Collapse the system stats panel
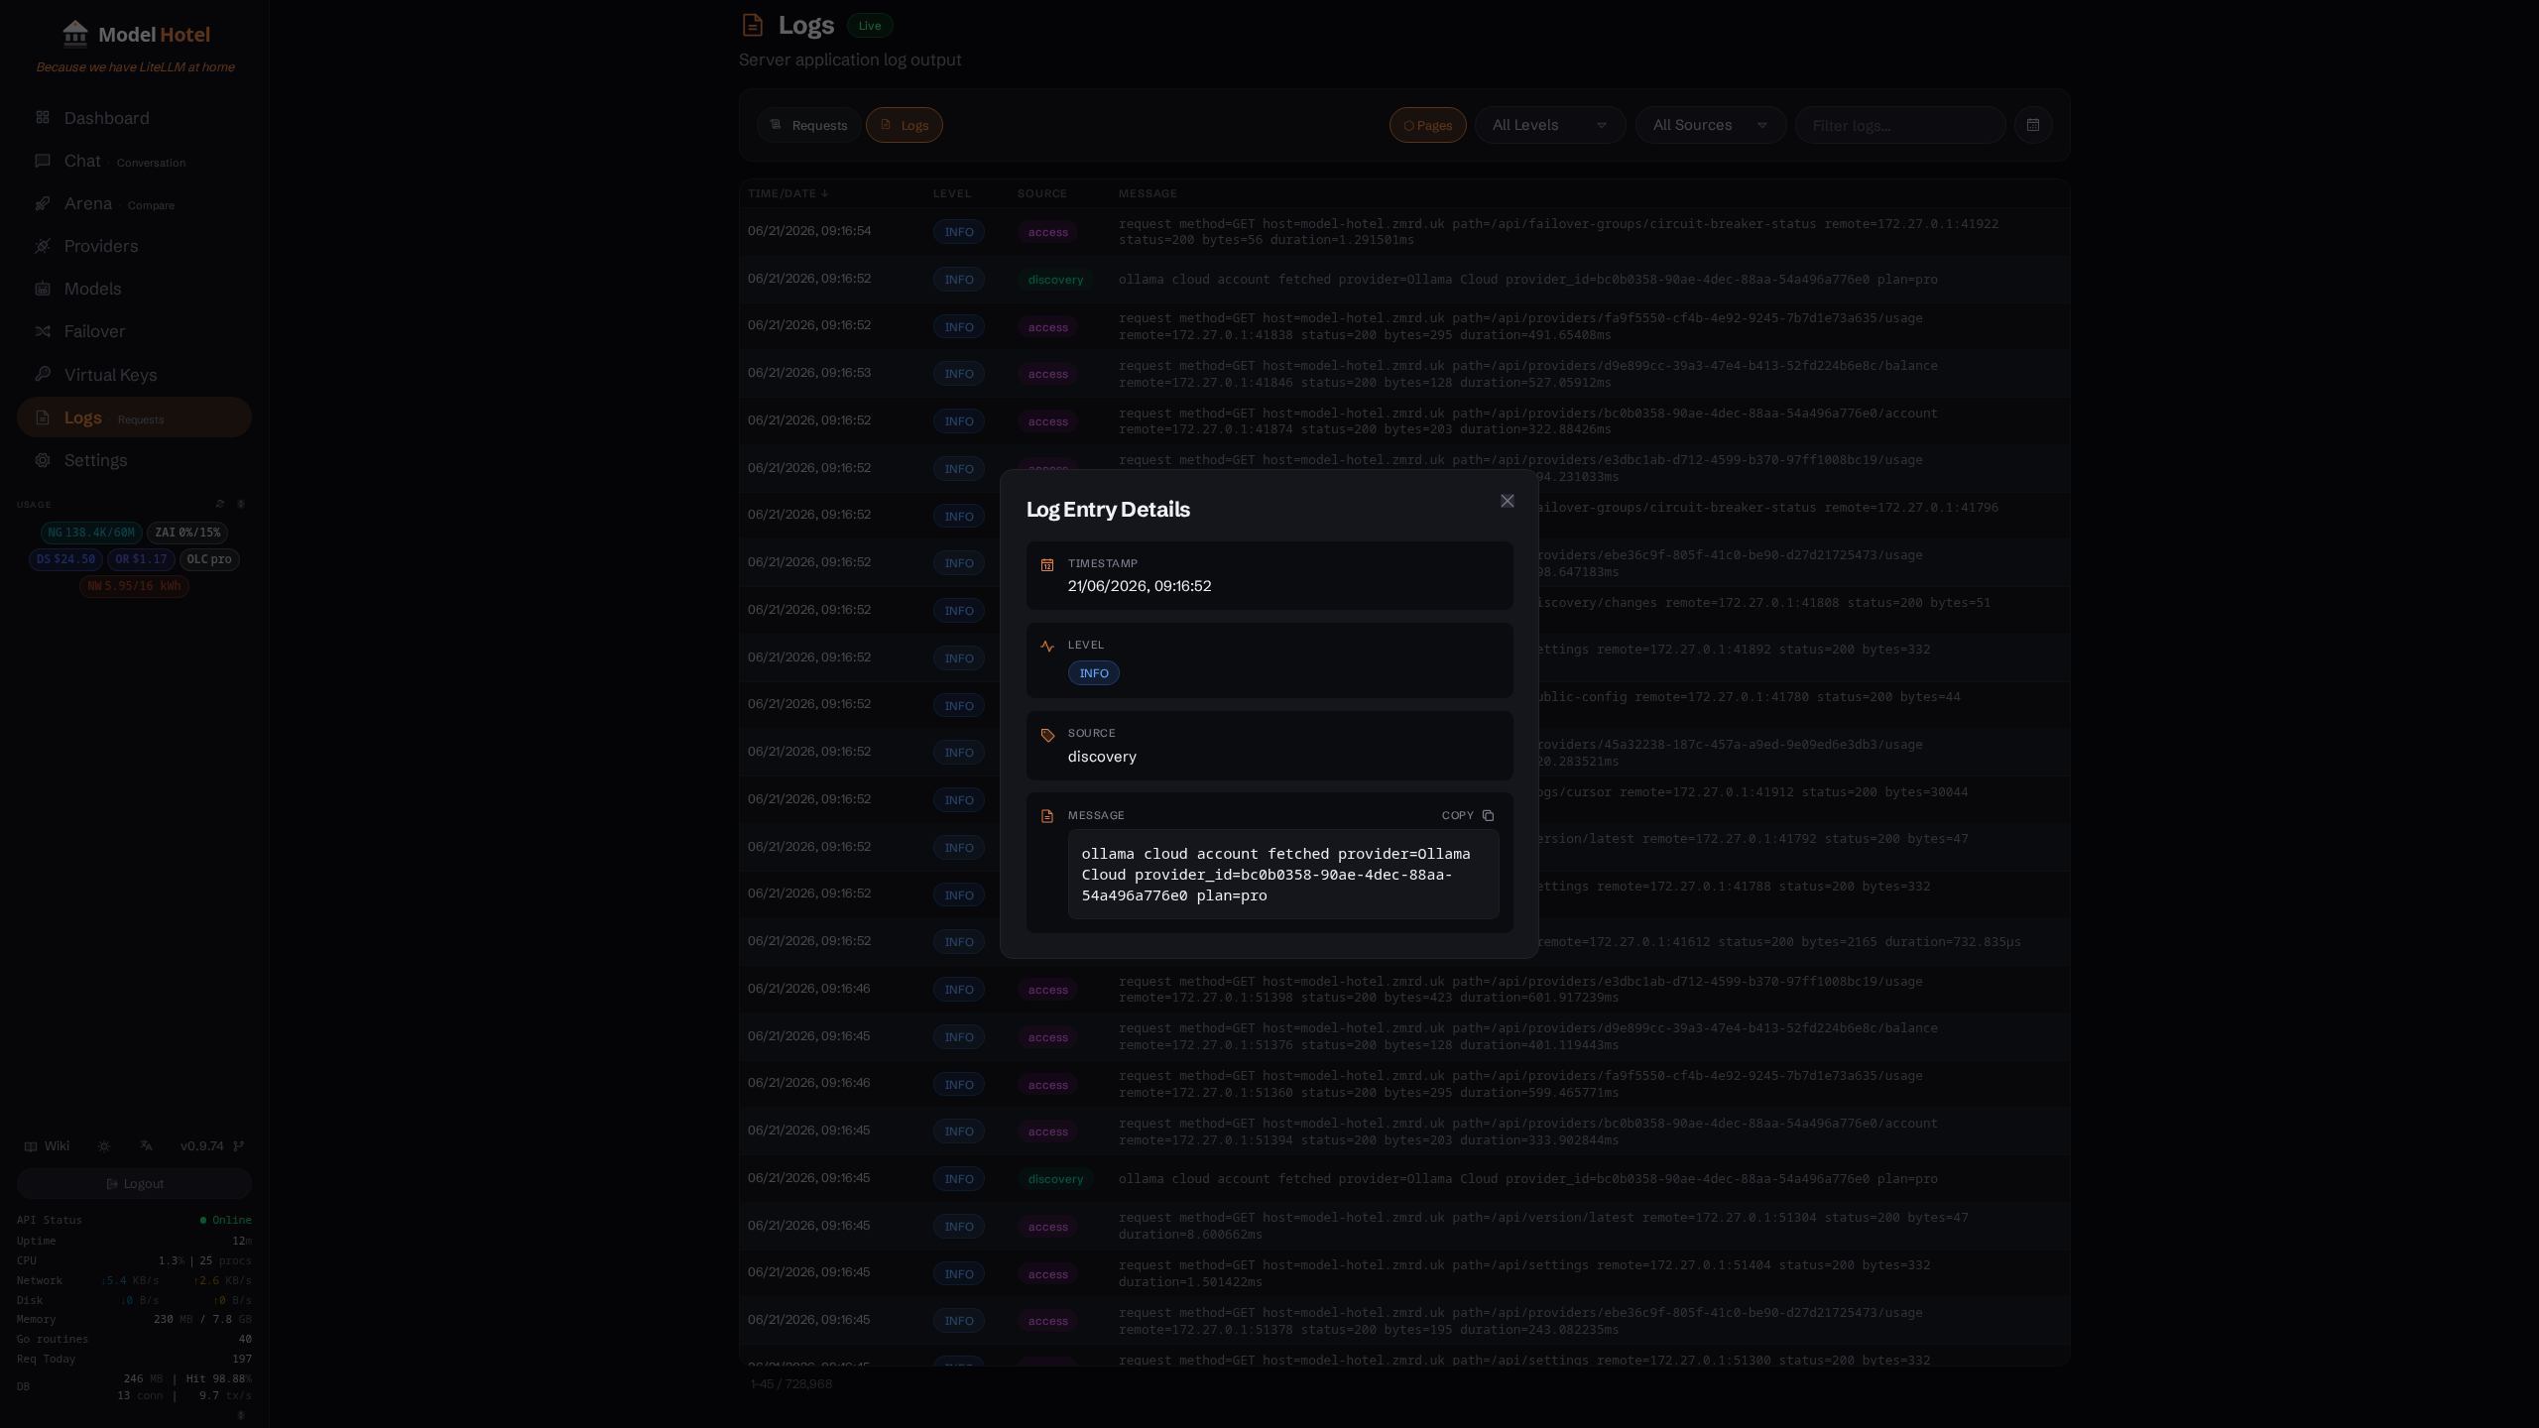2539x1428 pixels. [x=241, y=1415]
